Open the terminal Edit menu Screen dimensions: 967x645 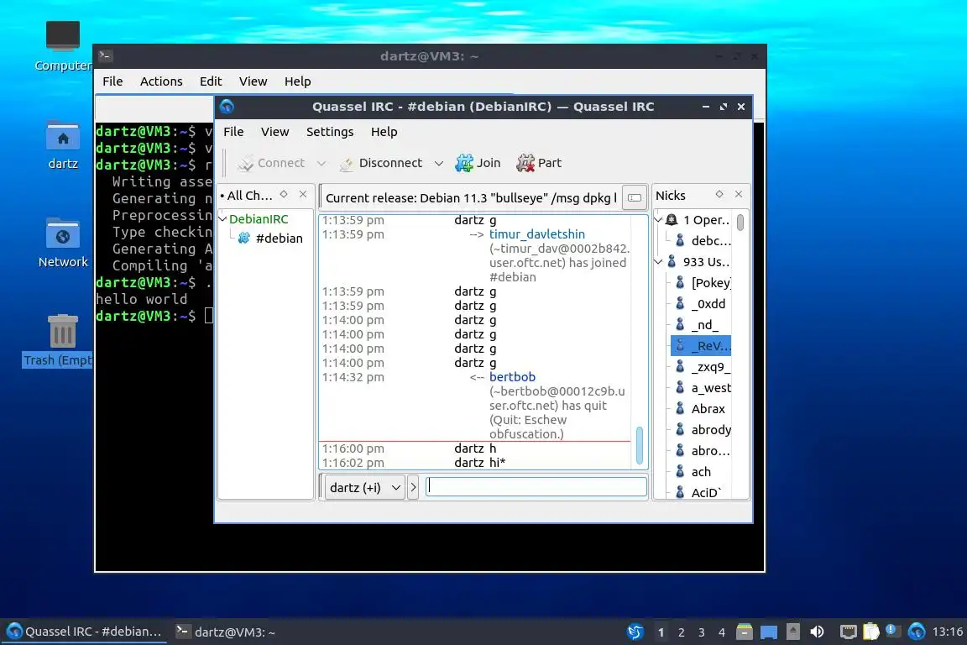(211, 81)
